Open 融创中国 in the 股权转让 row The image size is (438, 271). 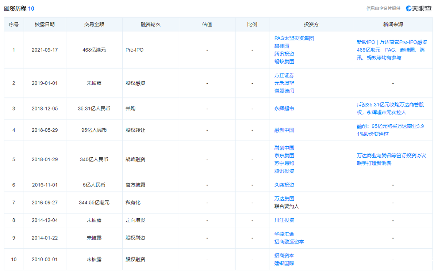pyautogui.click(x=284, y=130)
